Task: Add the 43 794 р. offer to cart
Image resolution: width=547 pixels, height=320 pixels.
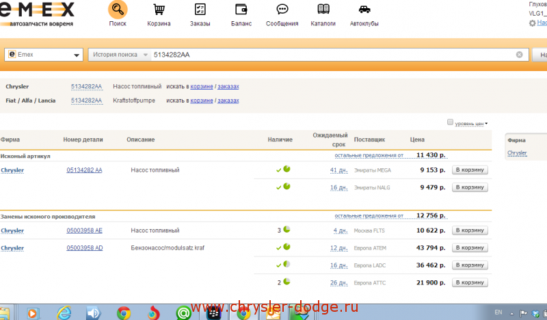Action: [470, 248]
